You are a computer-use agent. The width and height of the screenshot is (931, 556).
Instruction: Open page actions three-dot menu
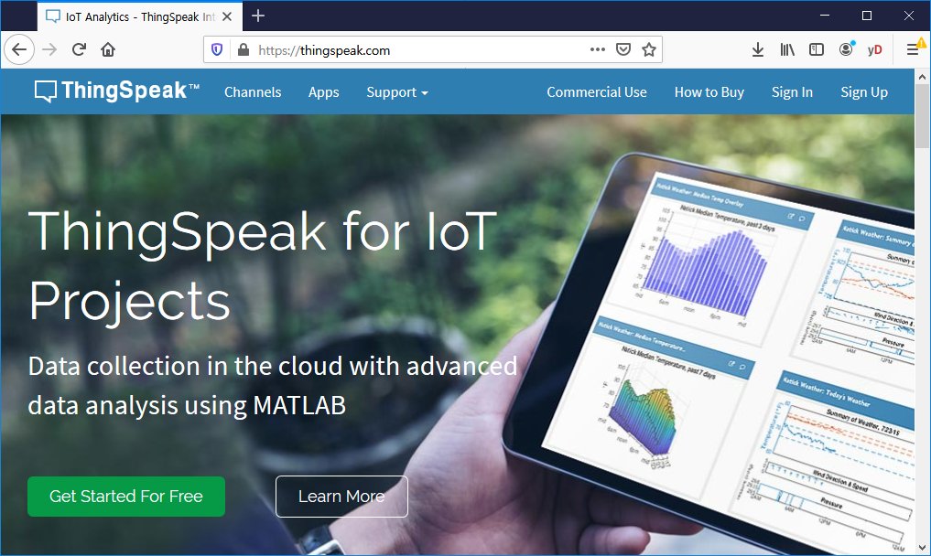[x=597, y=50]
